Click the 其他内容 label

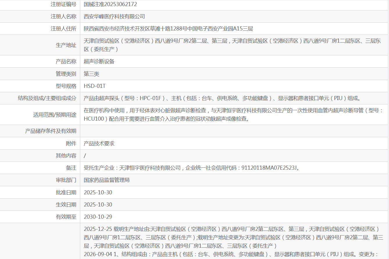[66, 156]
